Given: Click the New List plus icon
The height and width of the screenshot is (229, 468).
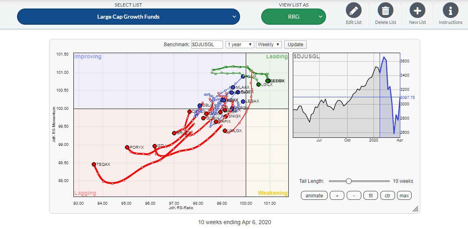Looking at the screenshot, I should tap(417, 11).
